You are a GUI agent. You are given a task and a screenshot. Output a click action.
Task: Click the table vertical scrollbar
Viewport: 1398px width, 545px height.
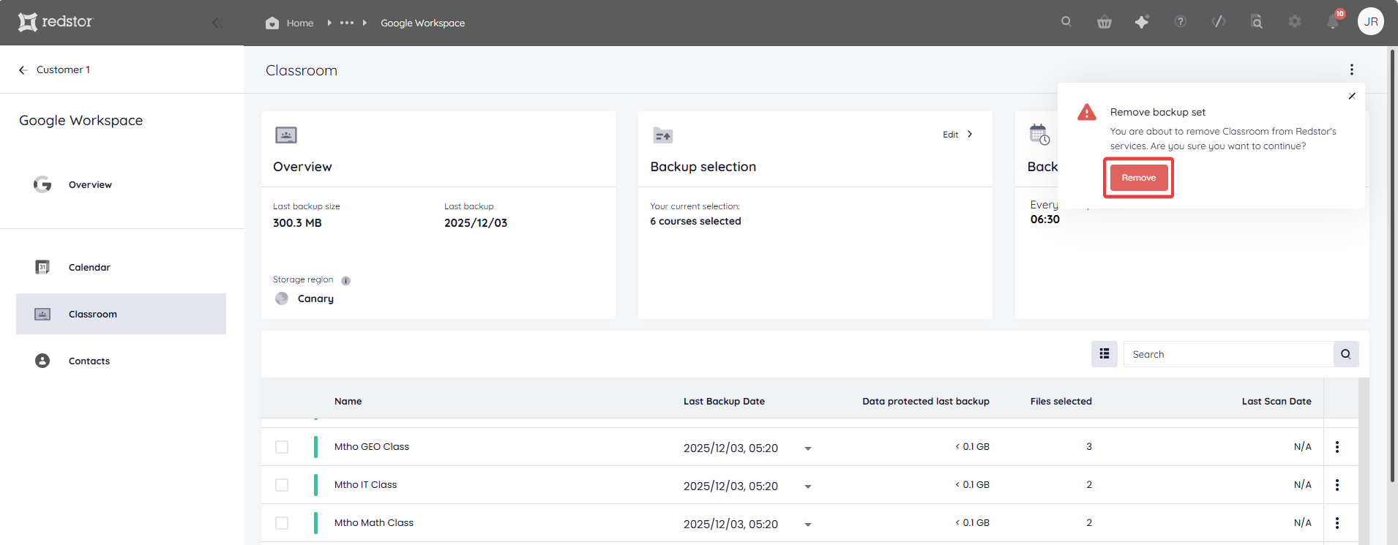point(1363,461)
